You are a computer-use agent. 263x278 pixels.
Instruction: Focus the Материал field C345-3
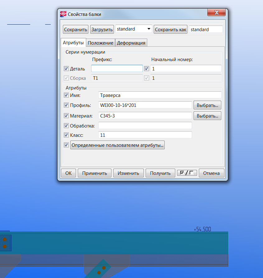click(x=145, y=116)
